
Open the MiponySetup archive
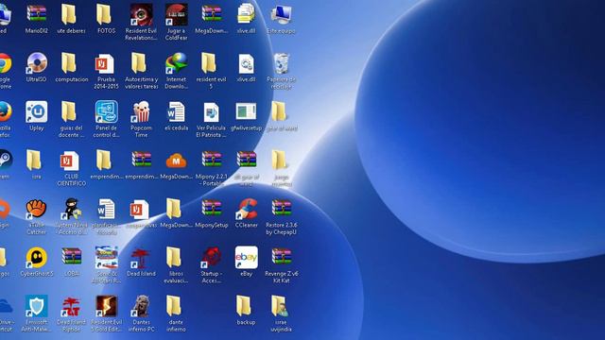[212, 208]
